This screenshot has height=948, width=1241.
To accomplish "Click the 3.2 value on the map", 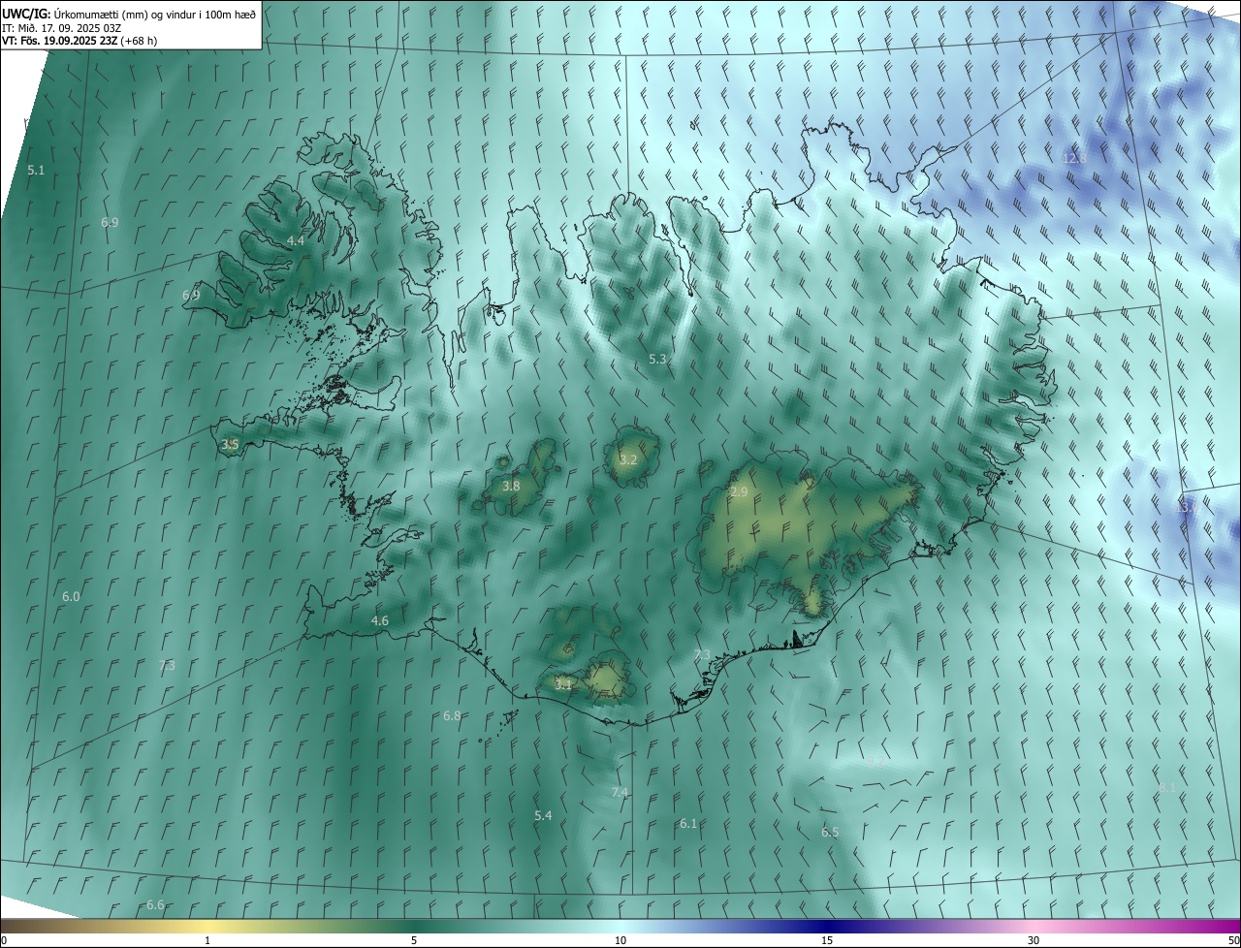I will coord(628,459).
